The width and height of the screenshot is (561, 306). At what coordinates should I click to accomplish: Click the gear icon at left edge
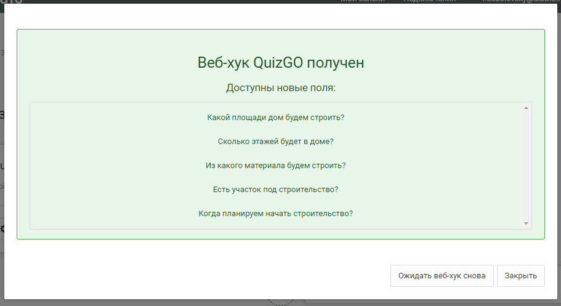[x=2, y=228]
